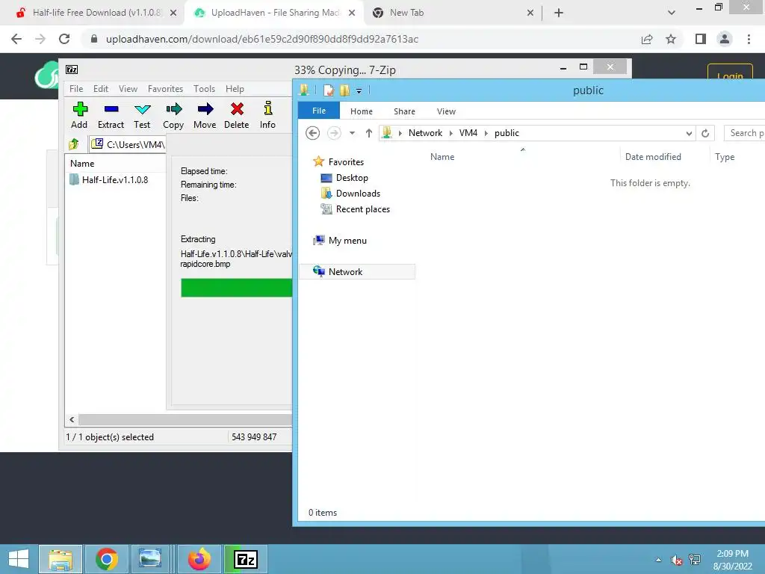Image resolution: width=765 pixels, height=574 pixels.
Task: Switch to the Explorer View ribbon tab
Action: [x=446, y=111]
